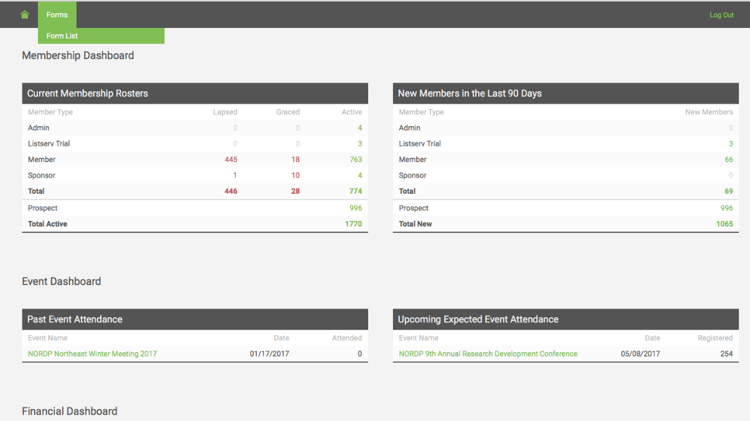This screenshot has height=421, width=750.
Task: Open the Prospect count of 996
Action: point(356,207)
